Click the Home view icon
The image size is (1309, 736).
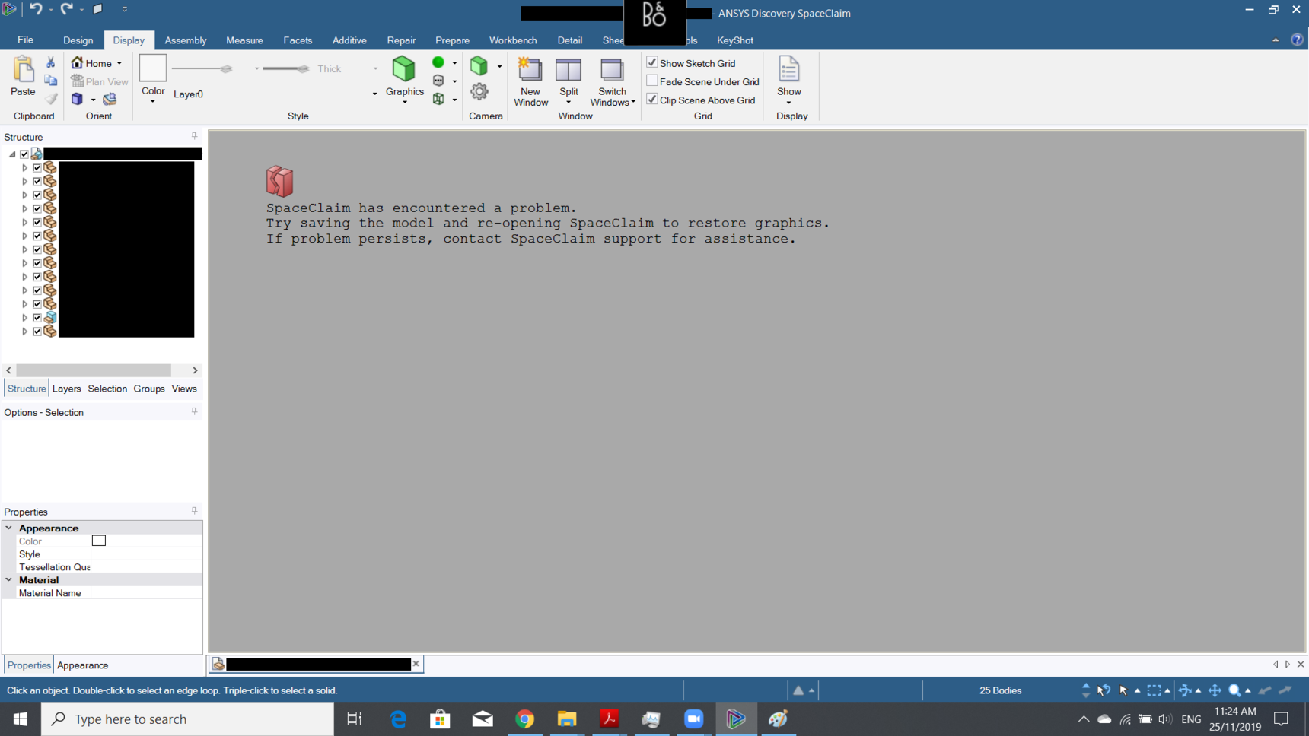click(x=77, y=62)
